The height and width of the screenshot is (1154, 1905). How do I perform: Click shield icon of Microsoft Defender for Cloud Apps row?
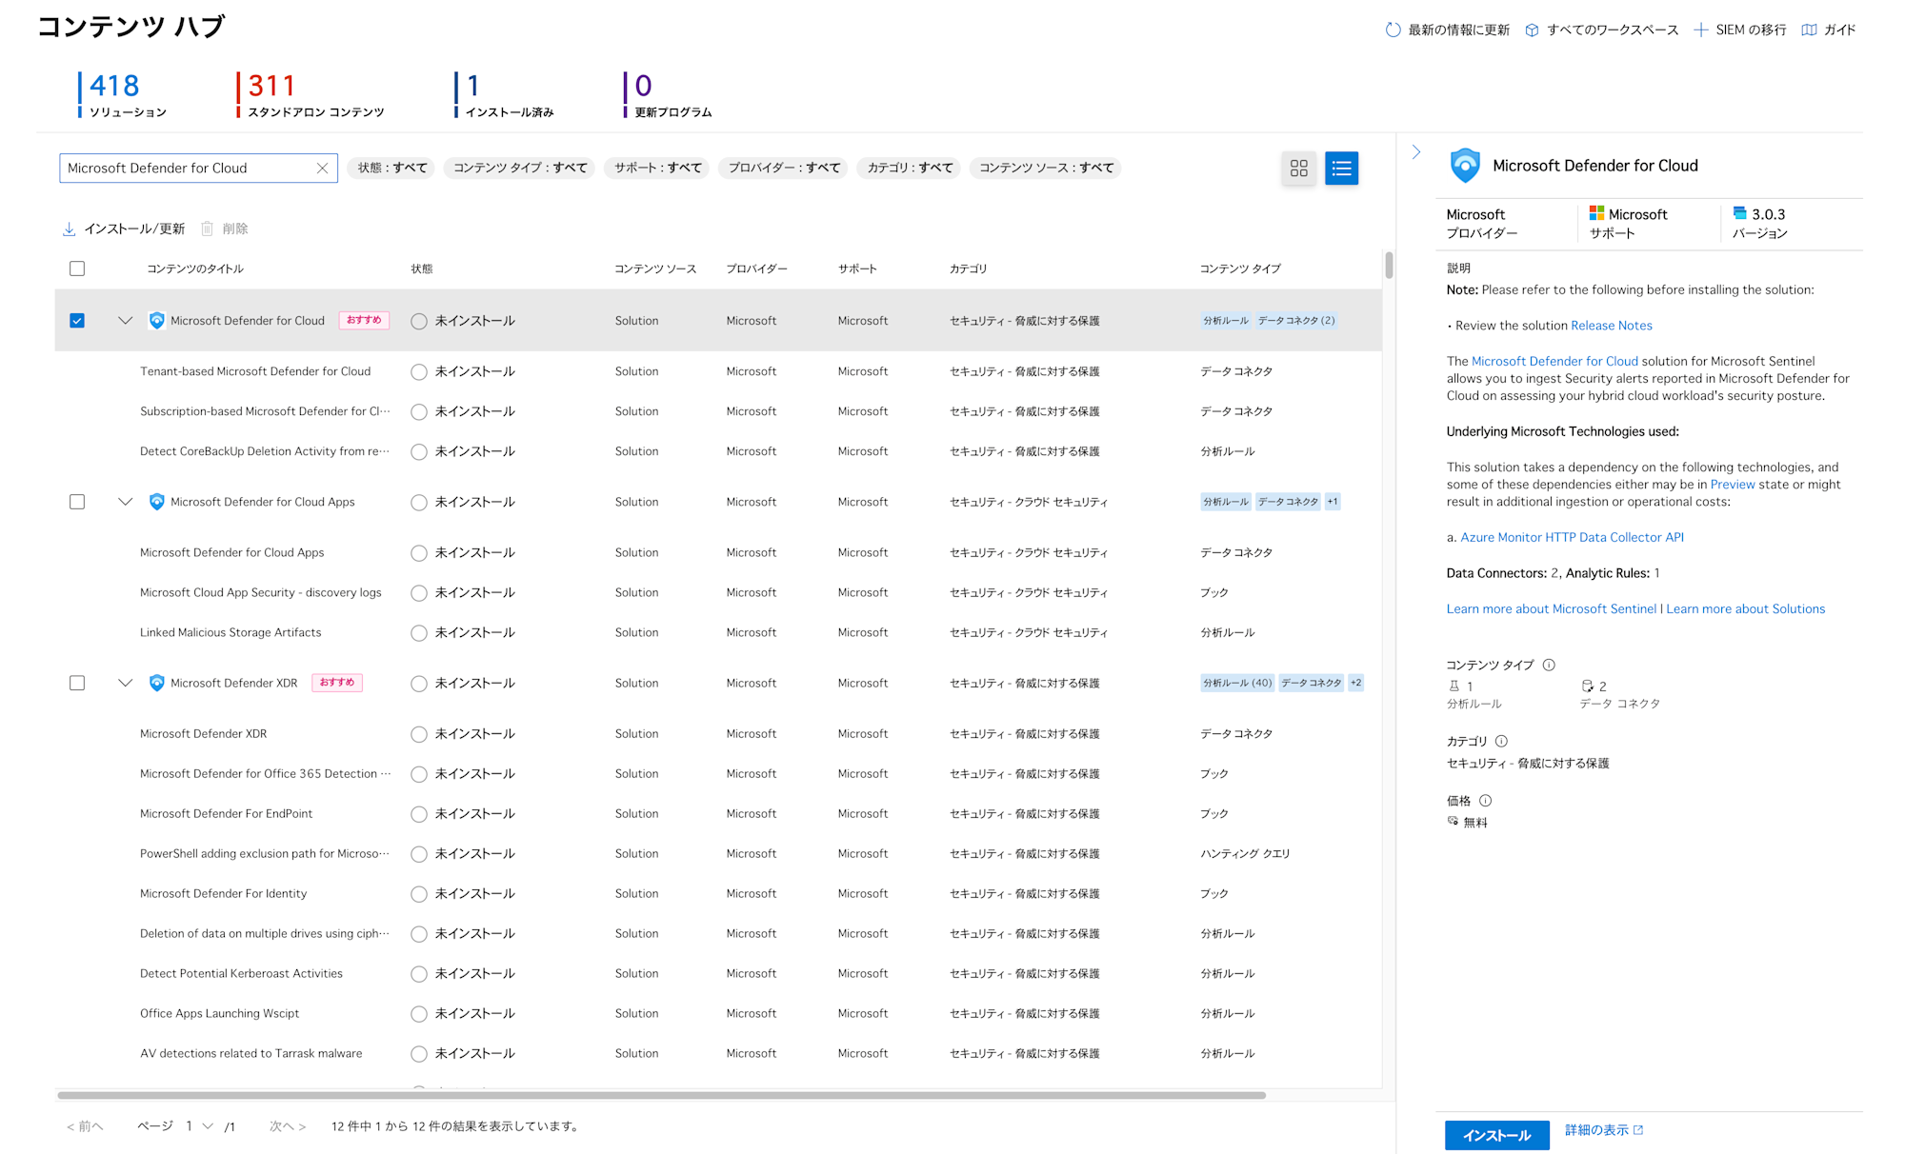(x=156, y=502)
